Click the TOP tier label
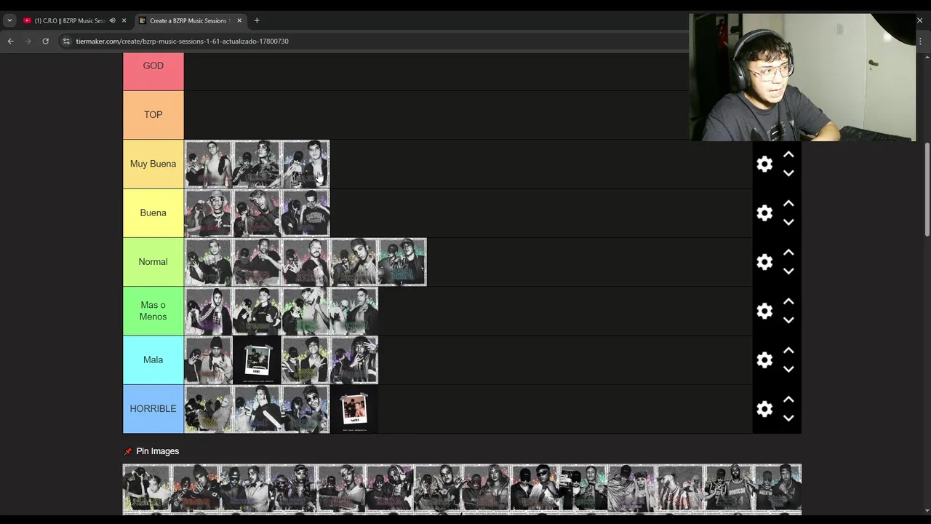The image size is (931, 524). pos(153,115)
